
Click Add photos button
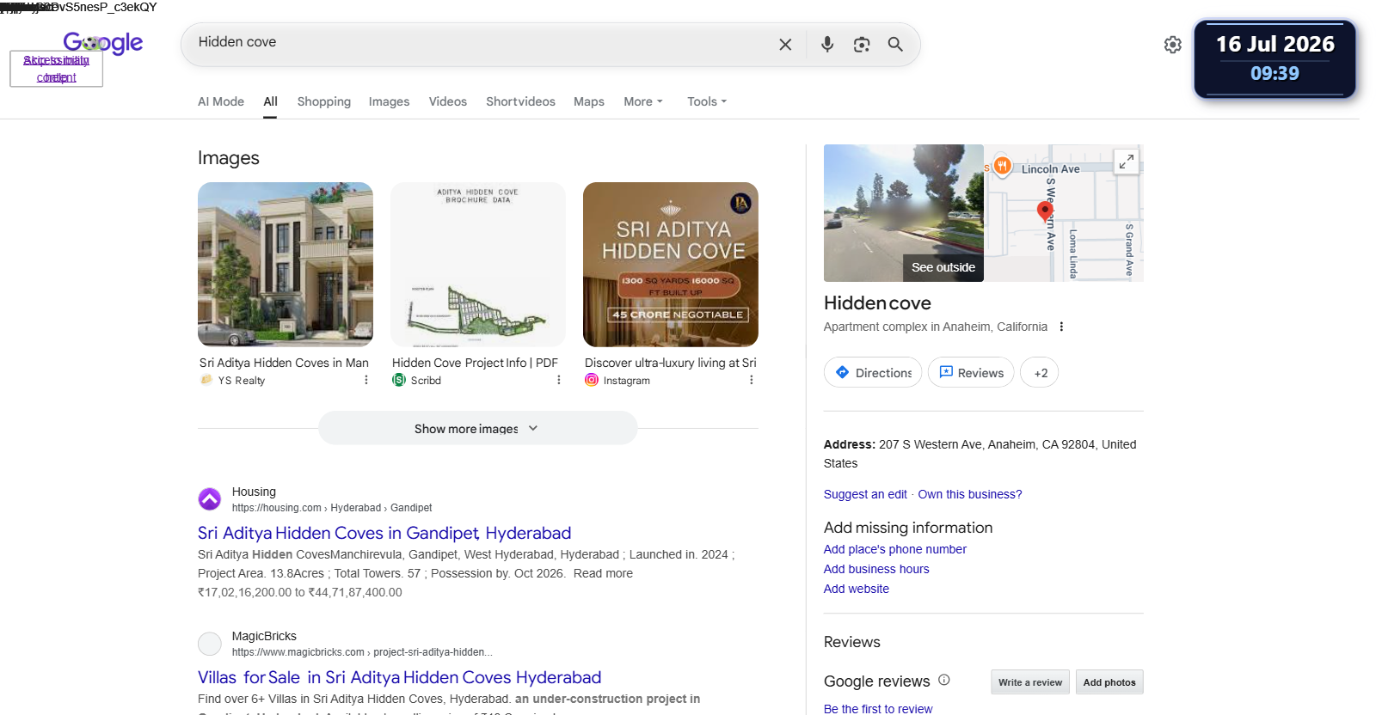coord(1109,682)
